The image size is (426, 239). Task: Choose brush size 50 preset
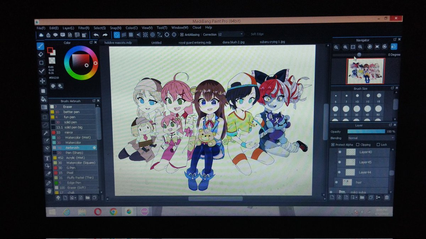(x=378, y=110)
